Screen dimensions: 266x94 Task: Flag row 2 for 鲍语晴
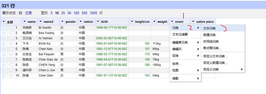point(11,33)
